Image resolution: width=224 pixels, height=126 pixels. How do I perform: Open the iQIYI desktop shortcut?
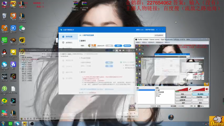[4, 40]
